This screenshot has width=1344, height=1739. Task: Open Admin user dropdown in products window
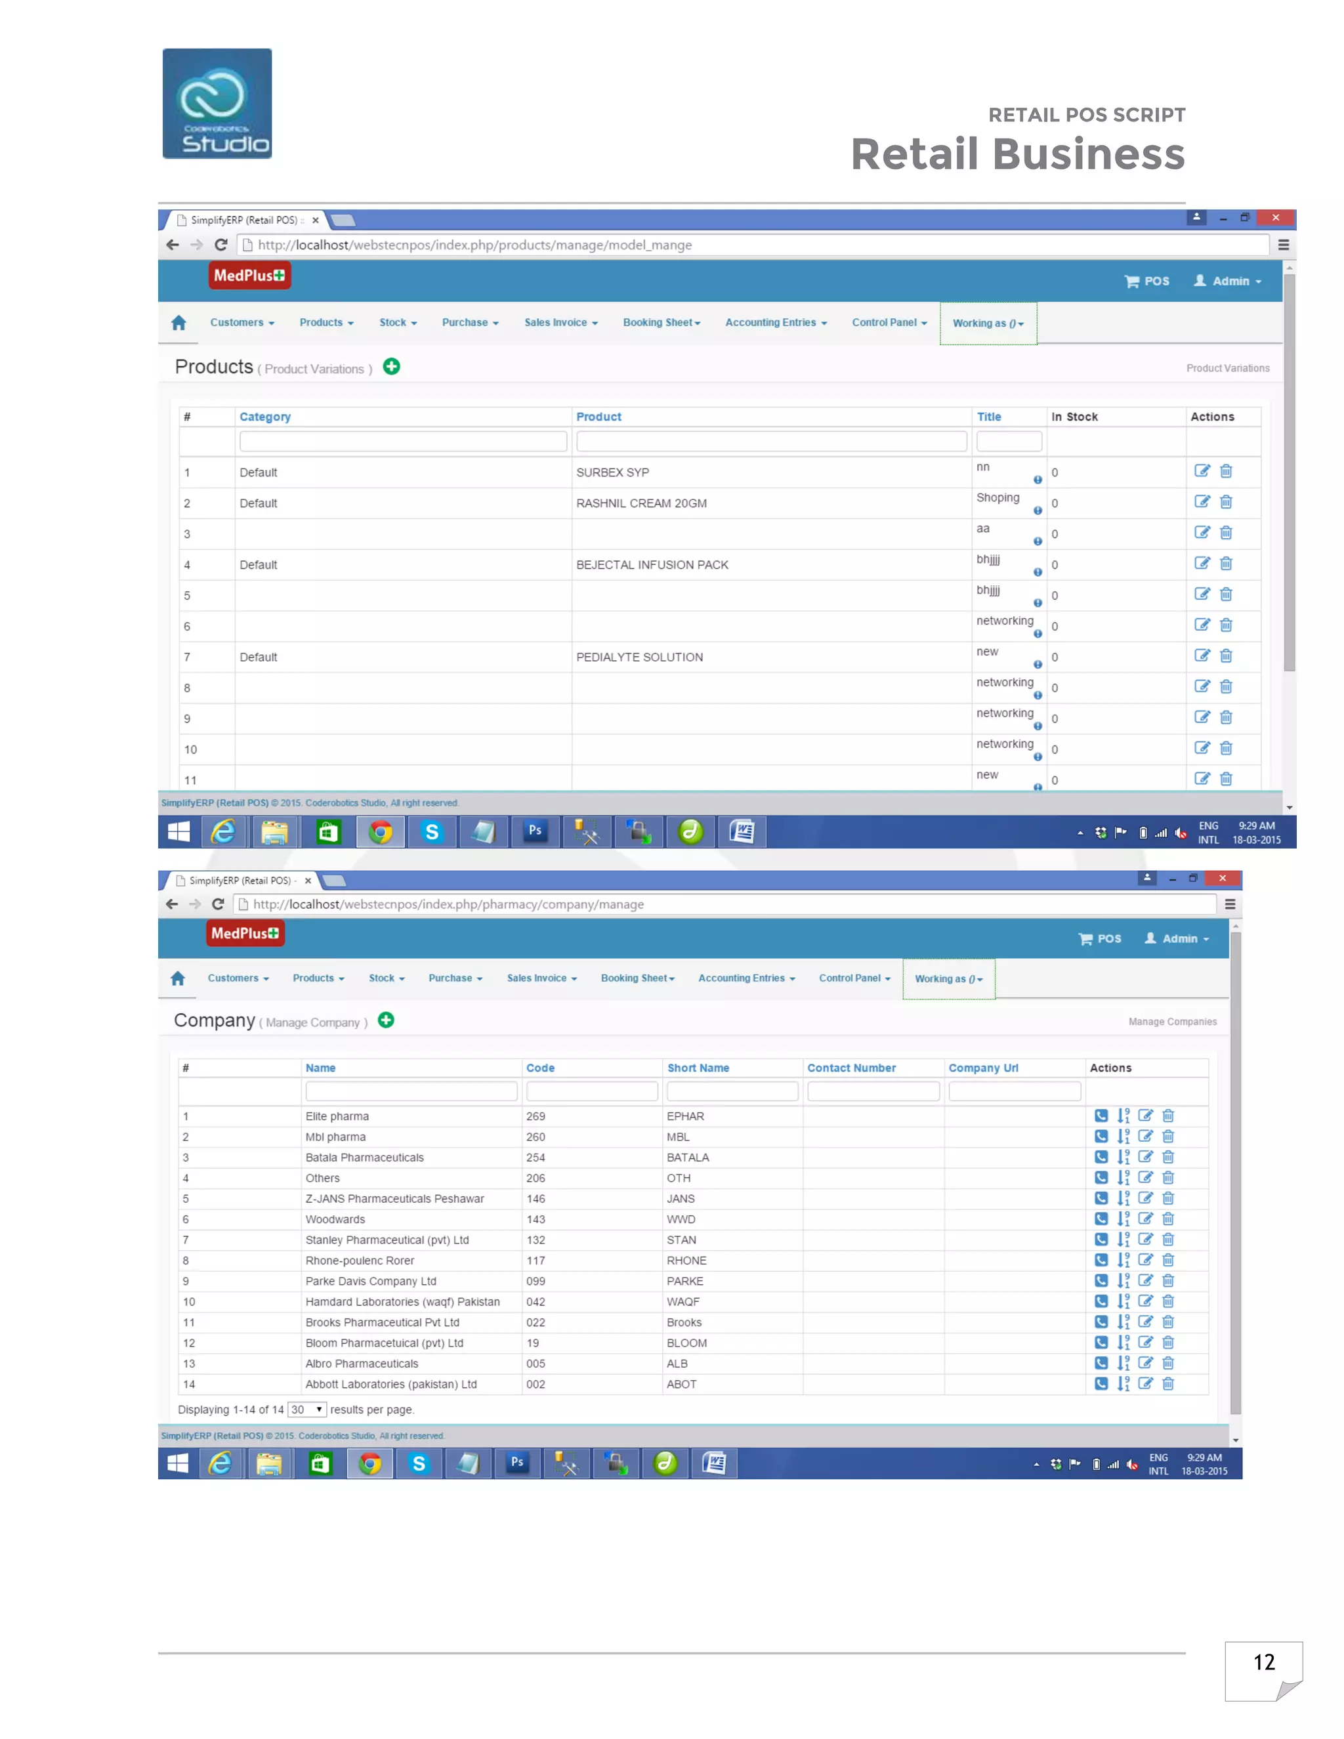[x=1228, y=281]
